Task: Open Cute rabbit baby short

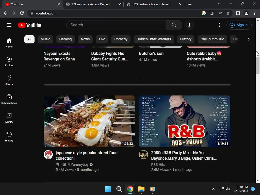Action: (204, 56)
